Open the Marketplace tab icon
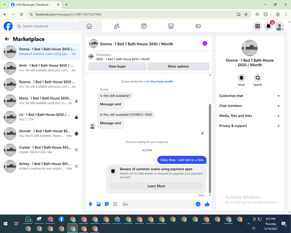 (171, 26)
